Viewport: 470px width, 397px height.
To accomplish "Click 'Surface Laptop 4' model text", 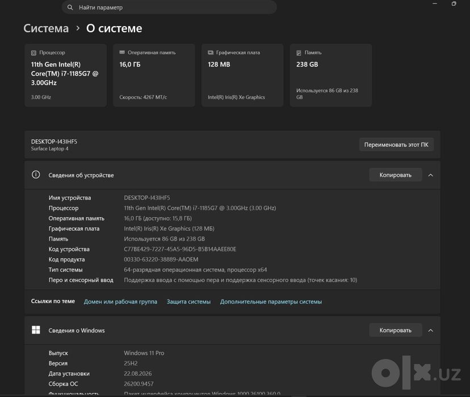I will click(x=50, y=149).
